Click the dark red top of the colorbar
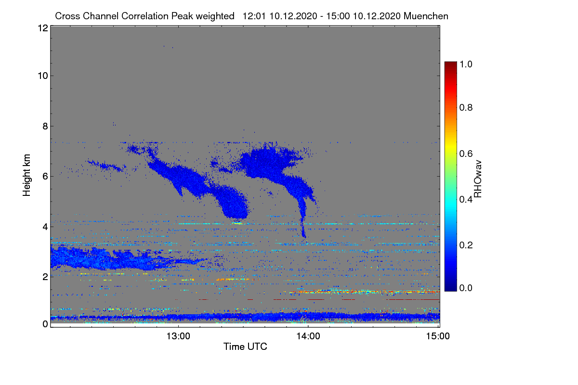The width and height of the screenshot is (578, 385). coord(450,64)
